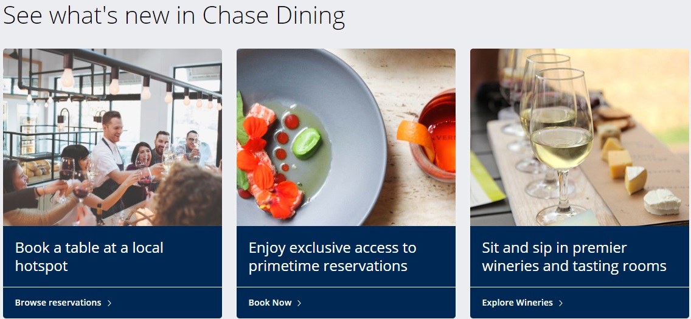Click "Book a table at a local hotspot" title
Screen dimensions: 691x319
[x=89, y=256]
